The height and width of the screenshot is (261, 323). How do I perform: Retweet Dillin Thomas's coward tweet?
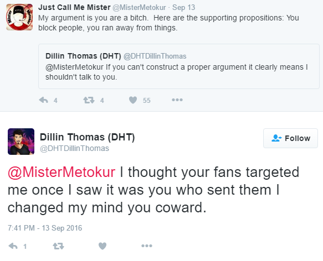59,246
